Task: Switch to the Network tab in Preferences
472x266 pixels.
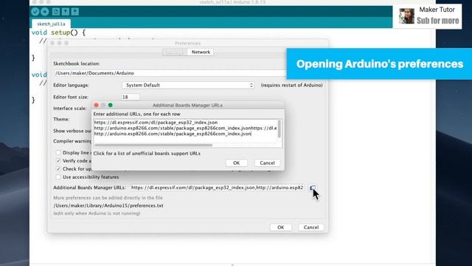Action: (x=201, y=52)
